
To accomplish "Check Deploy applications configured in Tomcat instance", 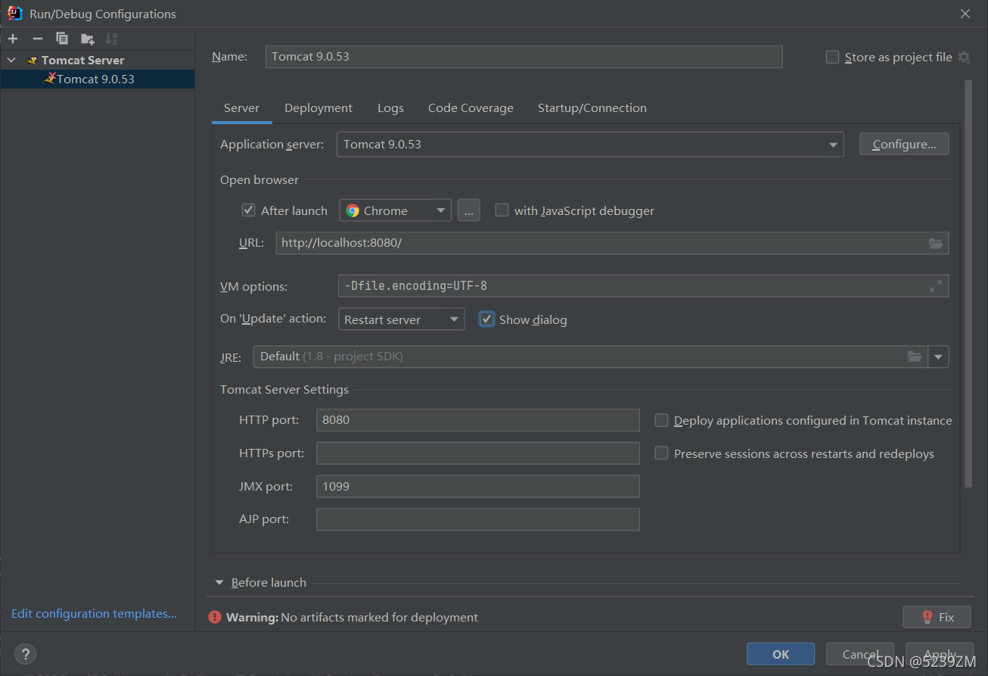I will [662, 420].
